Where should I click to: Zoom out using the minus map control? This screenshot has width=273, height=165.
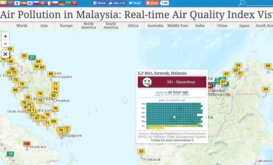pos(5,44)
